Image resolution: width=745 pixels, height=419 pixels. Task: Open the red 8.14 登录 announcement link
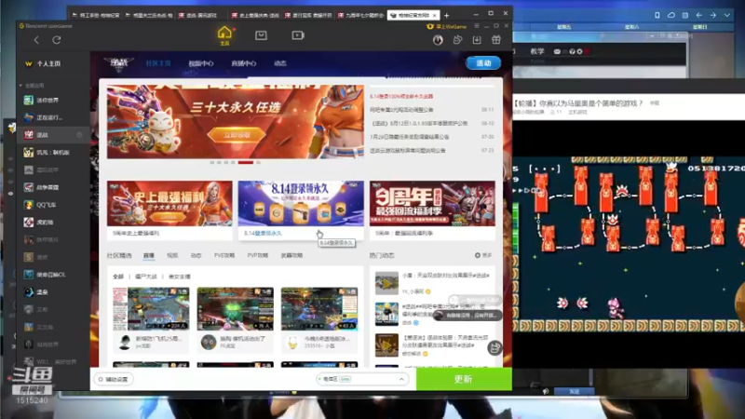point(401,97)
